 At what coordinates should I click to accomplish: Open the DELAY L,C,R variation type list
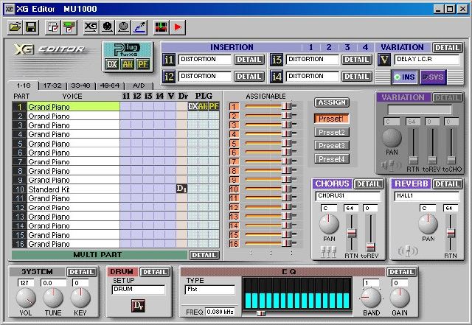(x=427, y=60)
